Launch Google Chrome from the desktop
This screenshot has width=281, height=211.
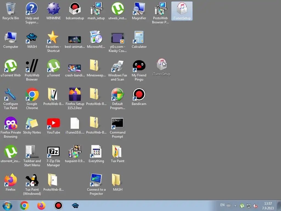coord(32,99)
